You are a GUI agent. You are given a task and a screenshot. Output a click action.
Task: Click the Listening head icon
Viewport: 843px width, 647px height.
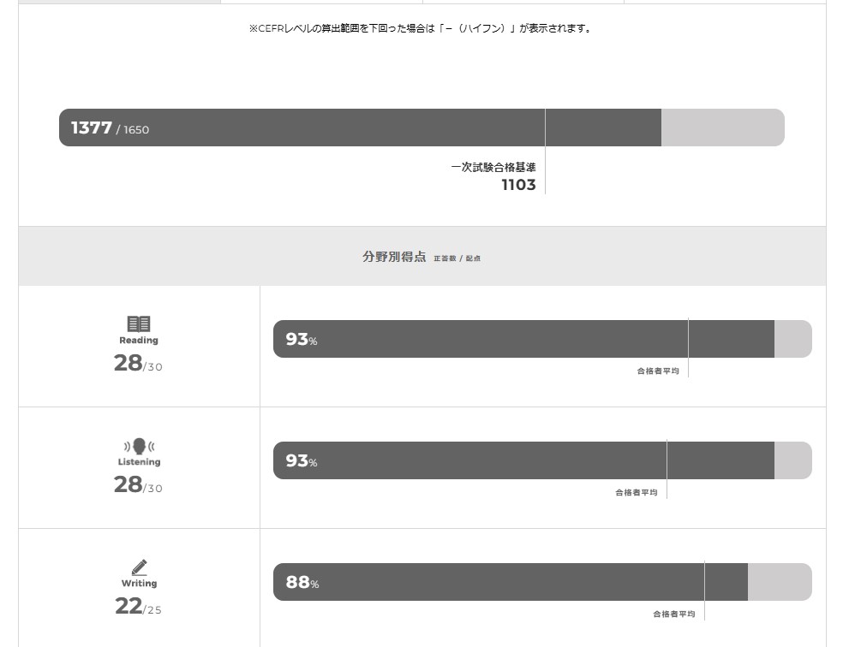point(139,446)
